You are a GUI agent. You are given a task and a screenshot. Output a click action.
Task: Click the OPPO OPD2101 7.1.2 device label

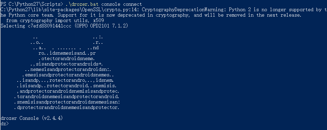(97, 26)
